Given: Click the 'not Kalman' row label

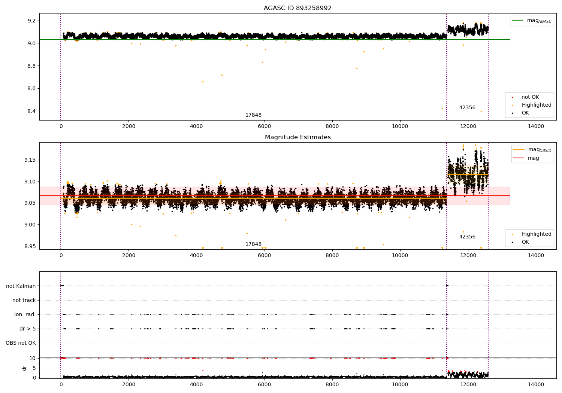Looking at the screenshot, I should click(21, 286).
